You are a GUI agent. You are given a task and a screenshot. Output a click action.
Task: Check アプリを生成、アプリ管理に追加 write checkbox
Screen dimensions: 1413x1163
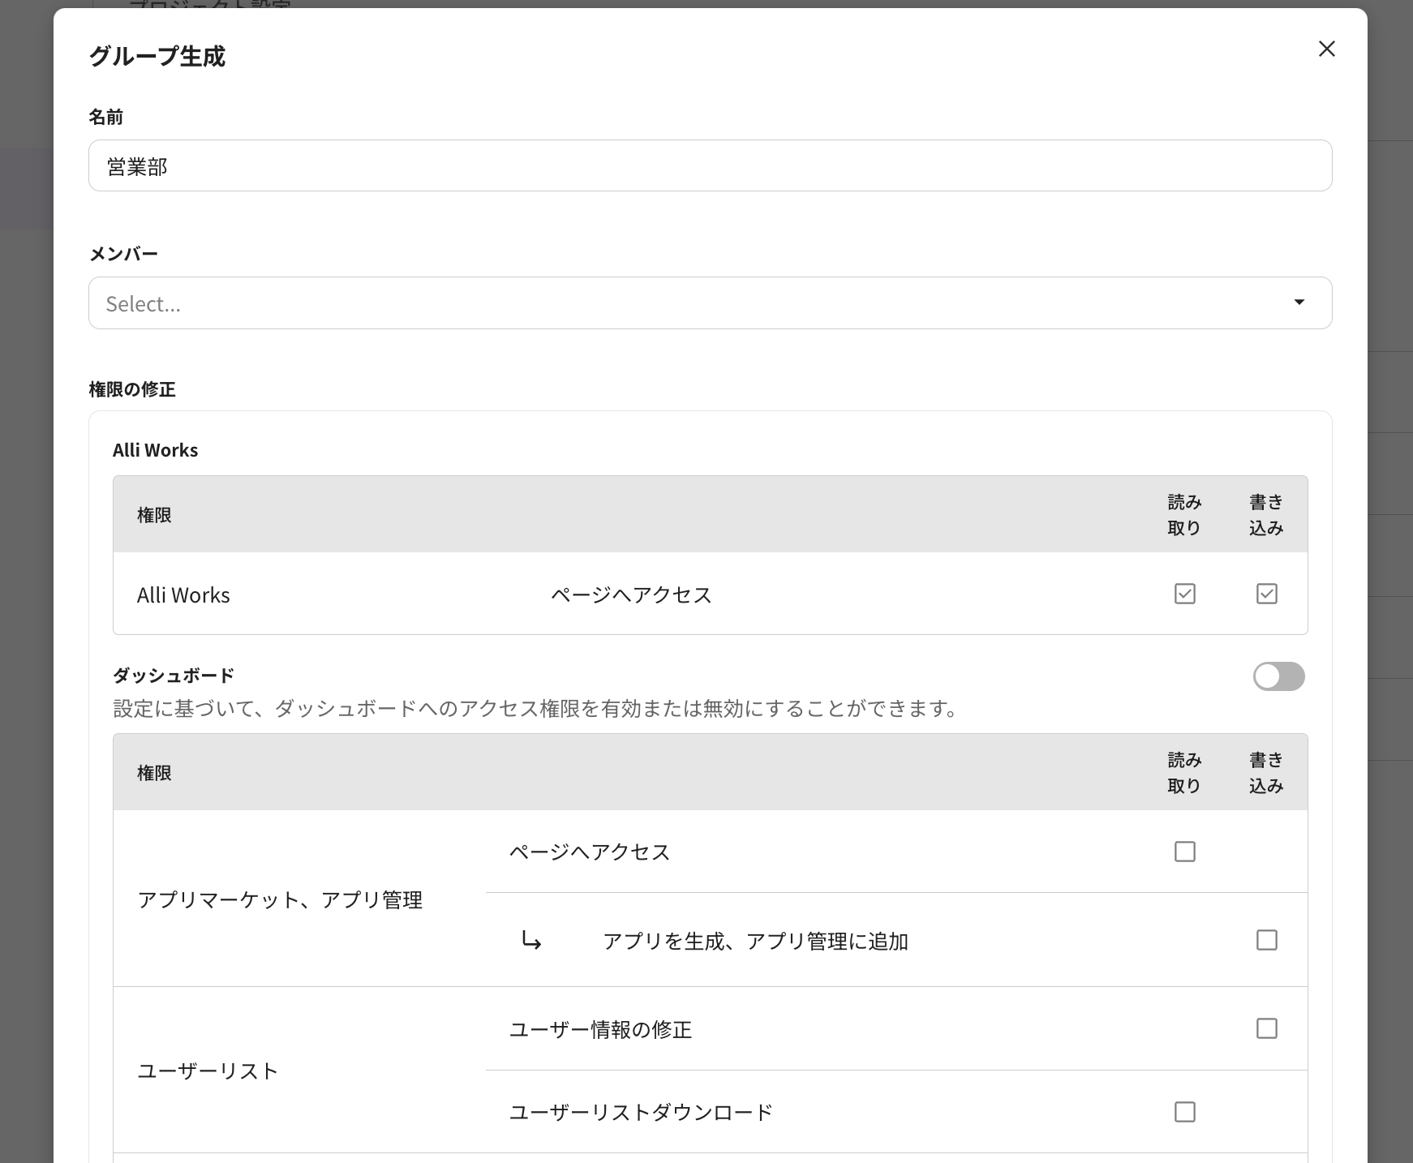[1266, 940]
